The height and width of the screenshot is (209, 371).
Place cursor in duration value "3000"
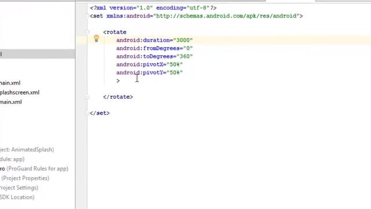[183, 40]
